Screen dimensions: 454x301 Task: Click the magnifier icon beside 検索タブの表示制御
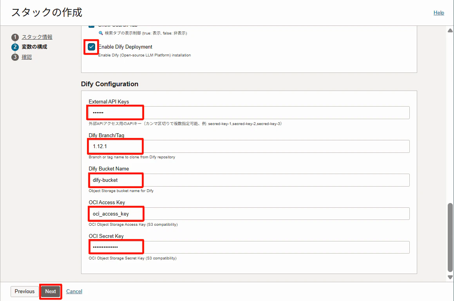pyautogui.click(x=100, y=33)
